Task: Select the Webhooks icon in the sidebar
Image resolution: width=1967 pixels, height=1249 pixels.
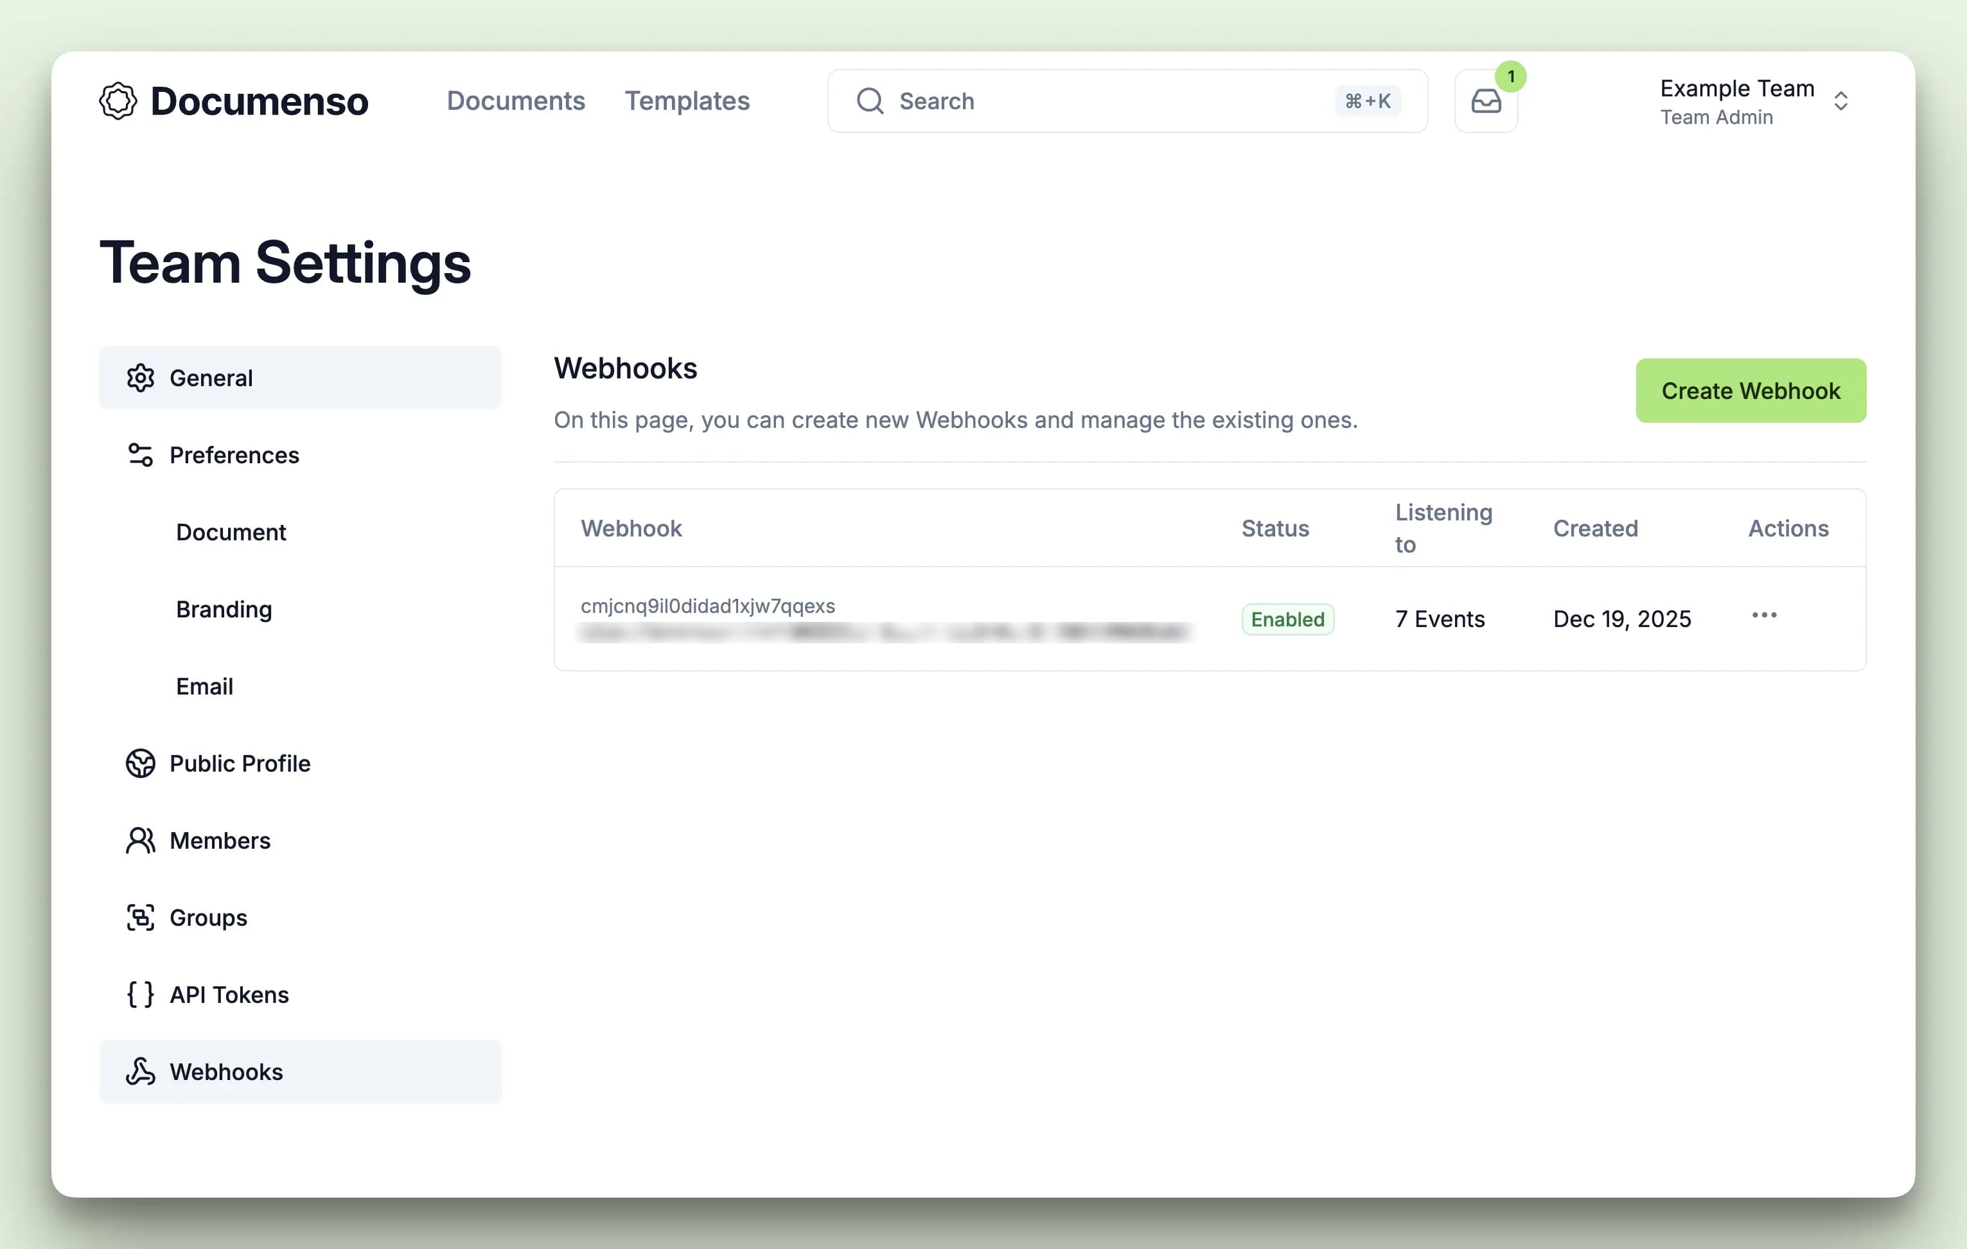Action: tap(141, 1071)
